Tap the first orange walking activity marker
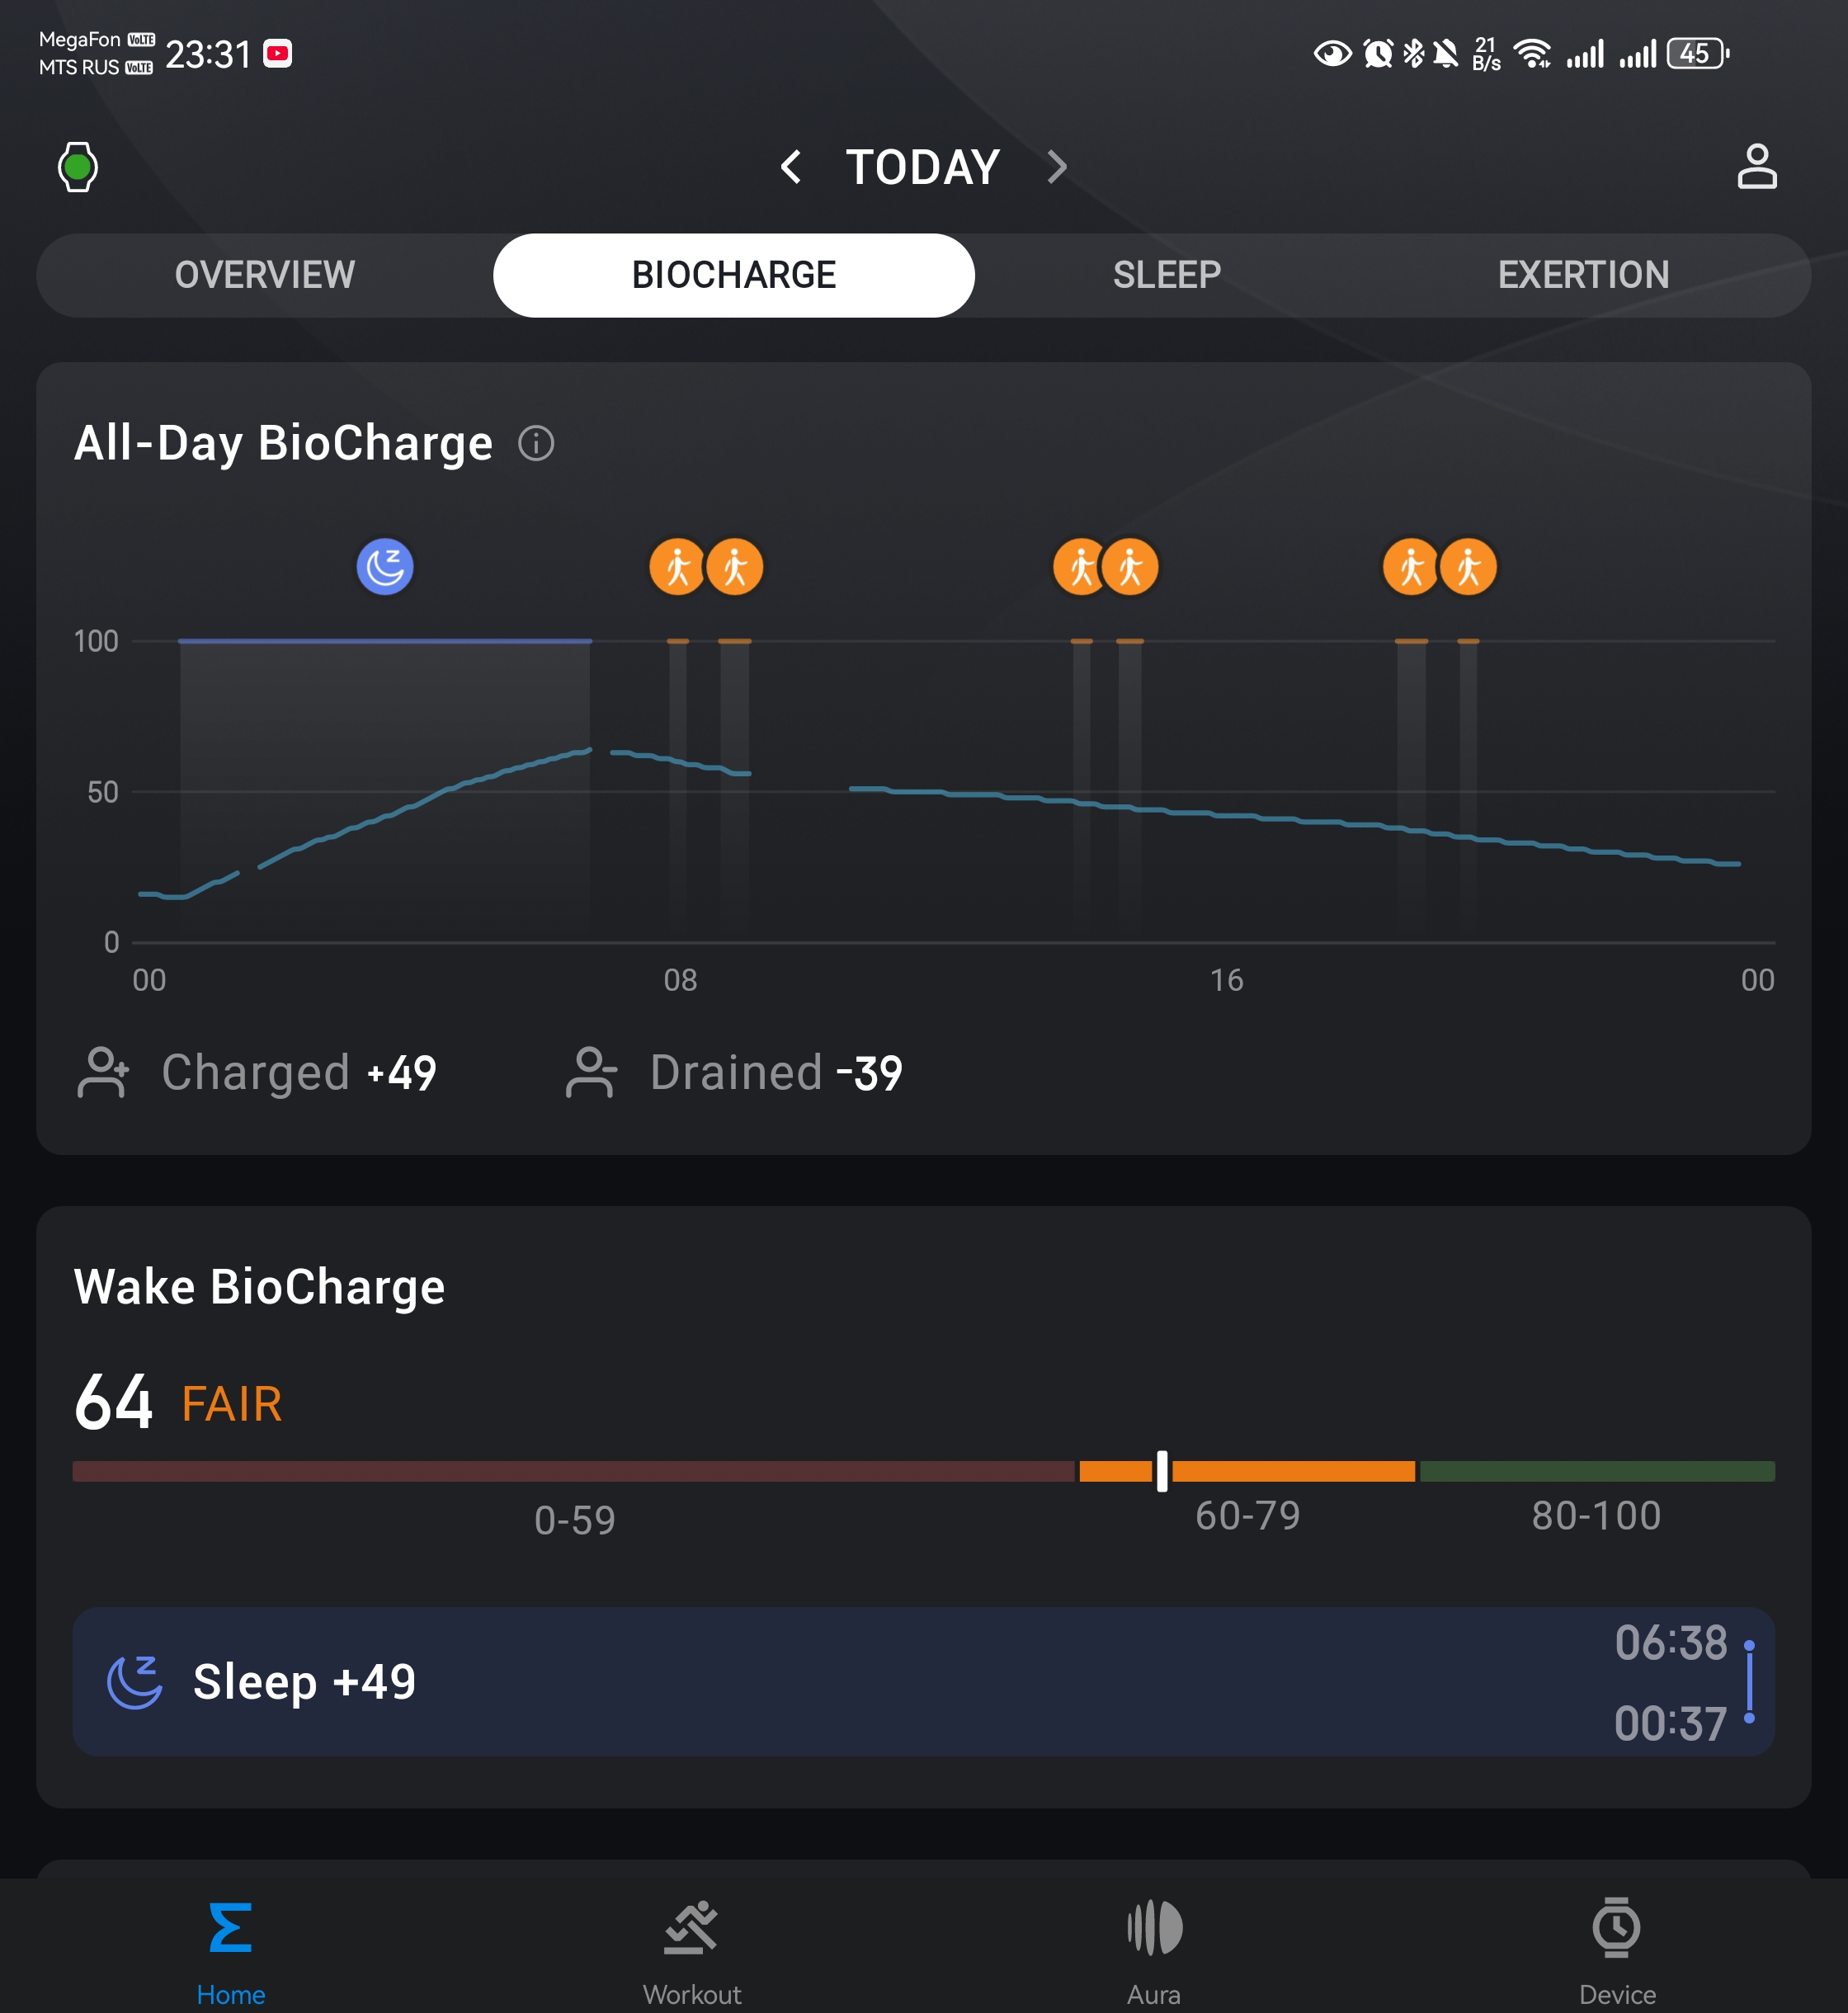The width and height of the screenshot is (1848, 2013). pyautogui.click(x=677, y=567)
